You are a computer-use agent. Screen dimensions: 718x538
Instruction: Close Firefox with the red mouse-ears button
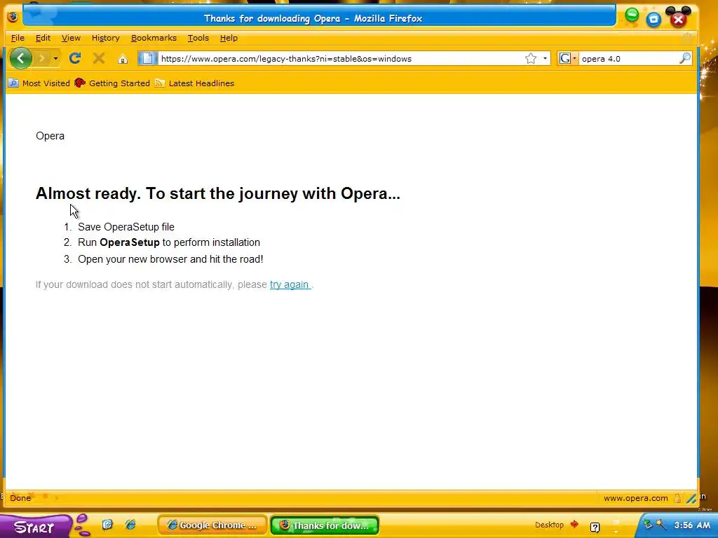(679, 18)
